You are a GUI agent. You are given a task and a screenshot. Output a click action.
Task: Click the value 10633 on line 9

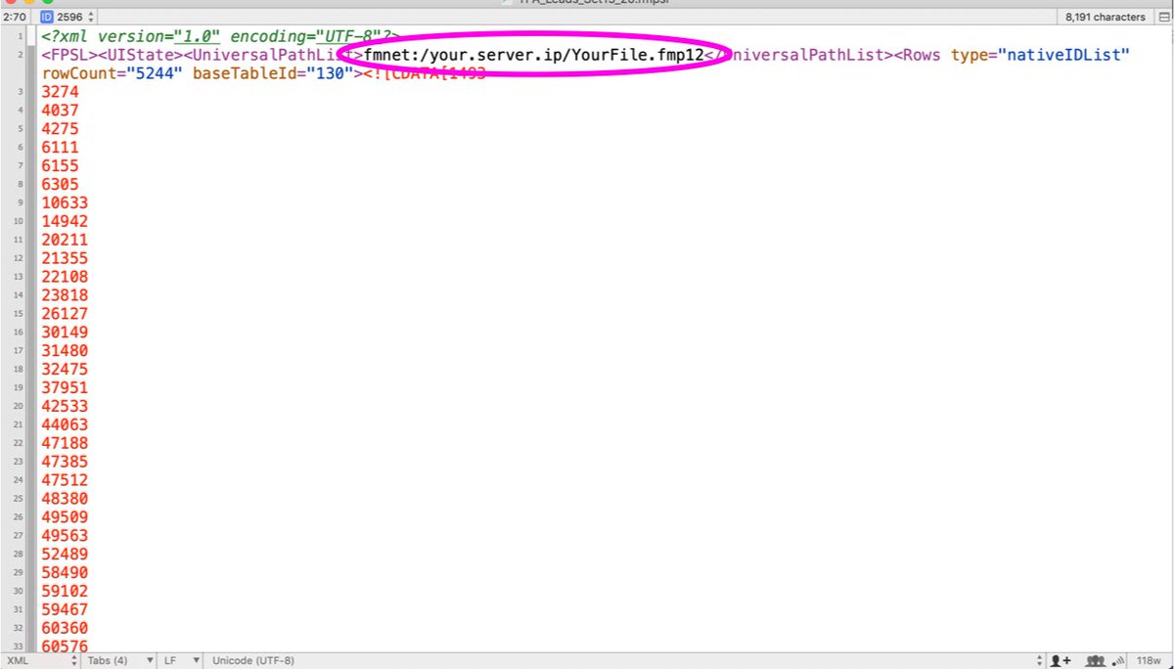tap(66, 202)
